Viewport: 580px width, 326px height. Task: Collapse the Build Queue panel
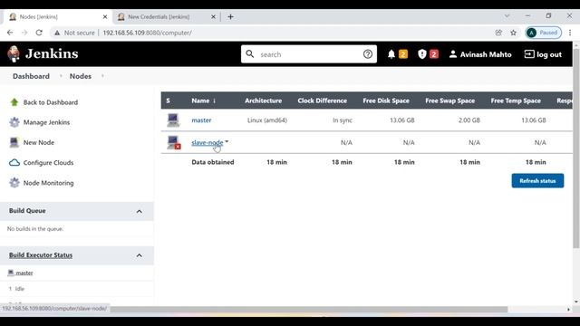(139, 211)
